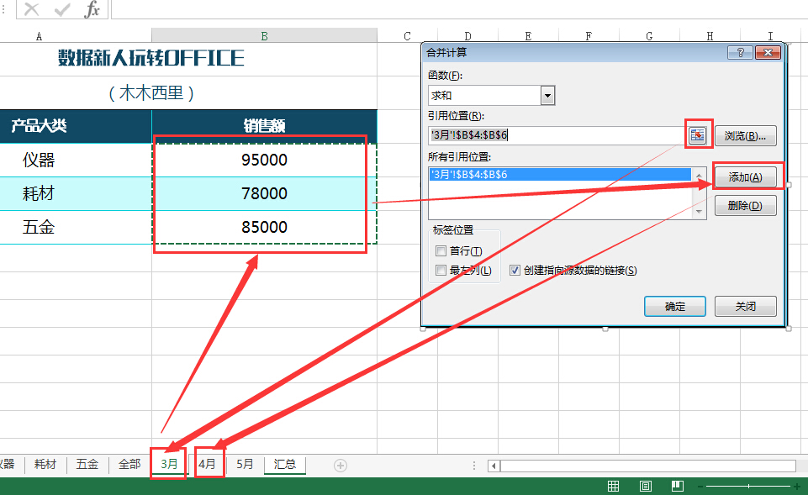Toggle the 最左列 checkbox
The width and height of the screenshot is (808, 495).
pyautogui.click(x=441, y=270)
